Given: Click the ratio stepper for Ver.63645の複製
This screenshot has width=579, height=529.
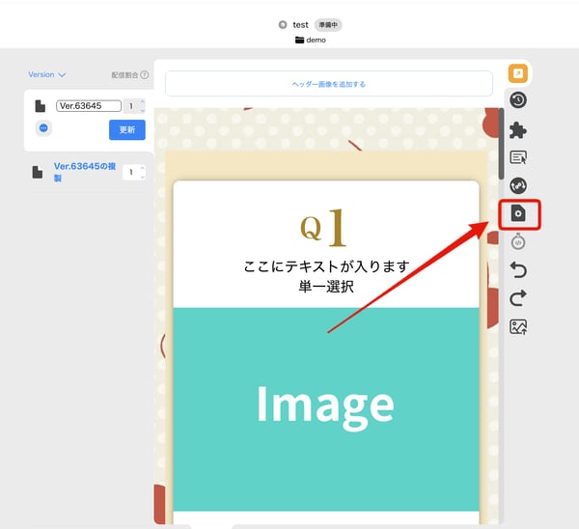Looking at the screenshot, I should point(134,172).
